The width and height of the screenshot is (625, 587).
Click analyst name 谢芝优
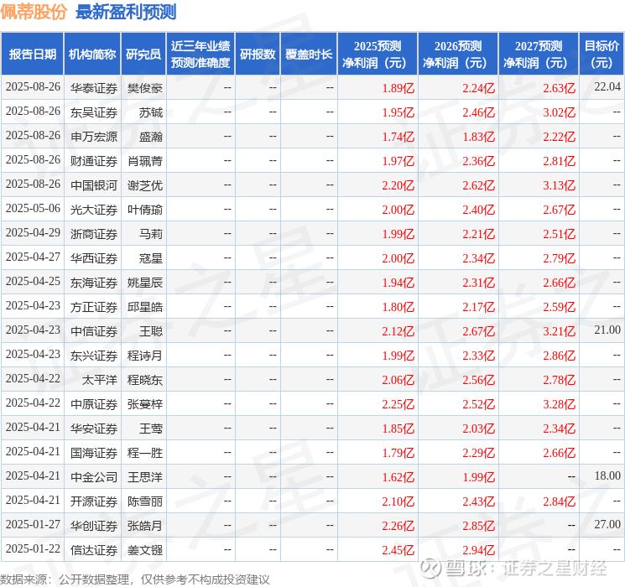145,185
